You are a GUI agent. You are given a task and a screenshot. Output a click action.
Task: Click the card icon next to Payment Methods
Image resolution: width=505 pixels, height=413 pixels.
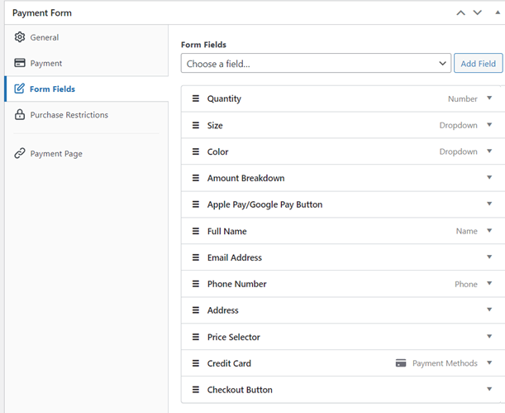click(x=401, y=363)
